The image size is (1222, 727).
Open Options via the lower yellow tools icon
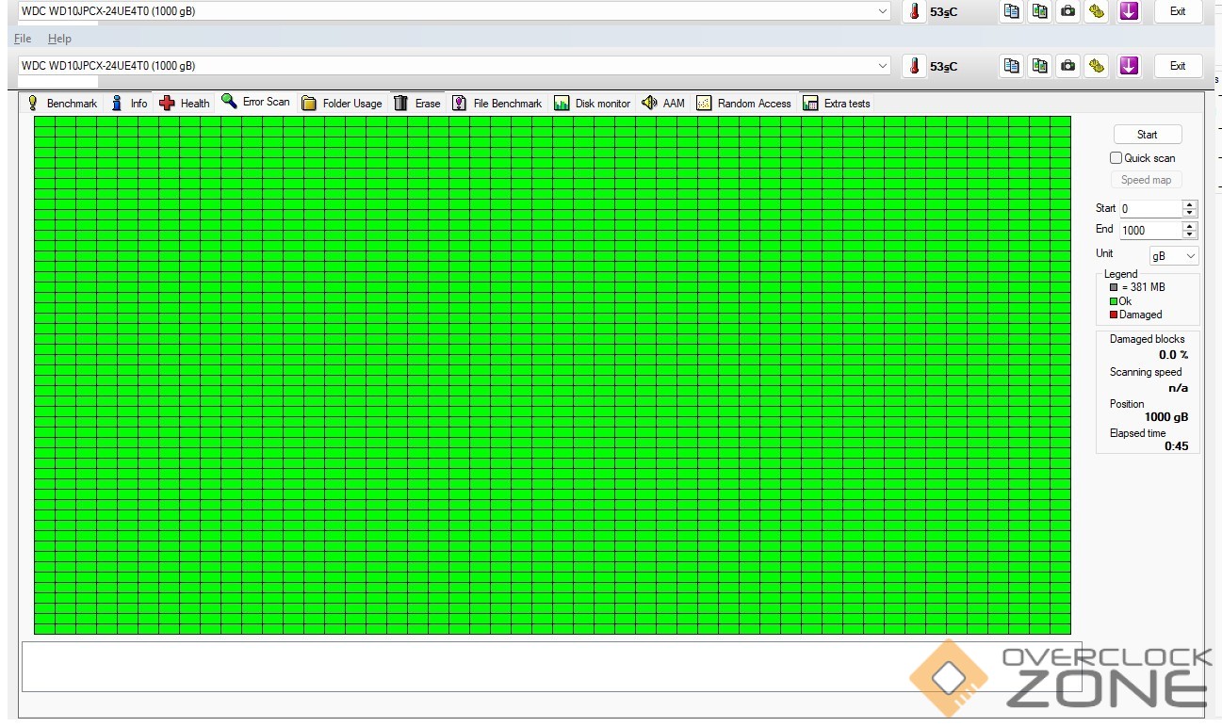1097,66
